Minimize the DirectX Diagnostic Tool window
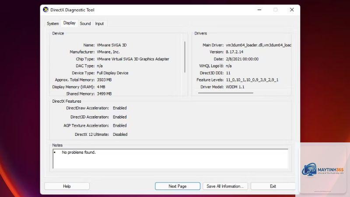350x197 pixels. coord(259,10)
